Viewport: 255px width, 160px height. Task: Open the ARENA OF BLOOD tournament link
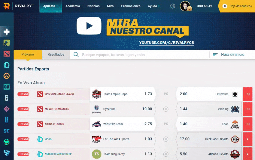(x=55, y=124)
